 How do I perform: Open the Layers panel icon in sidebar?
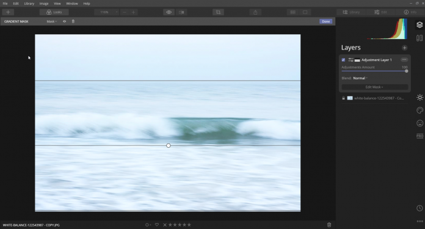(420, 25)
